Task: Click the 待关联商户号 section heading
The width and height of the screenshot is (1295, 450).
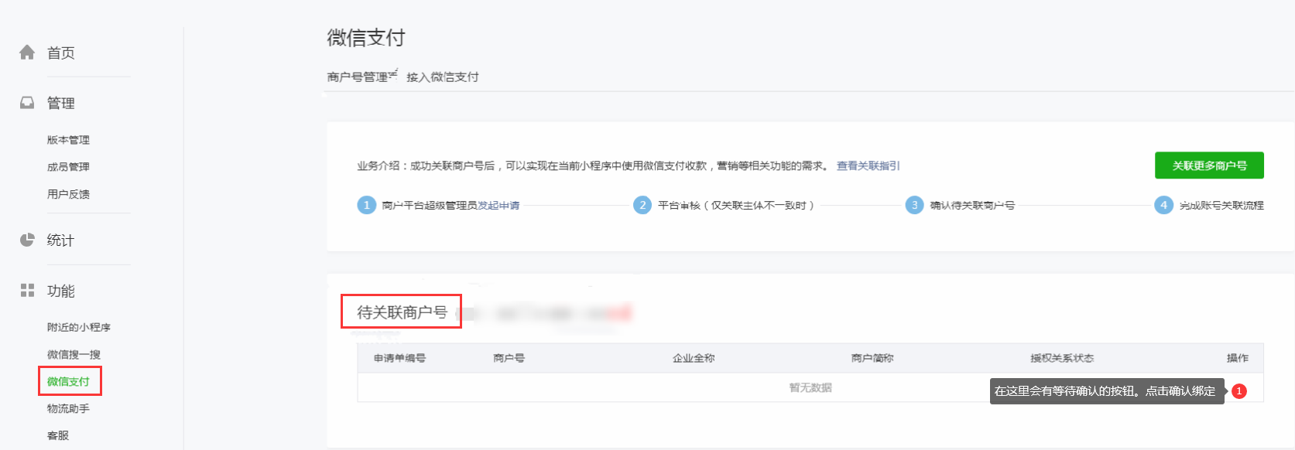Action: point(402,312)
